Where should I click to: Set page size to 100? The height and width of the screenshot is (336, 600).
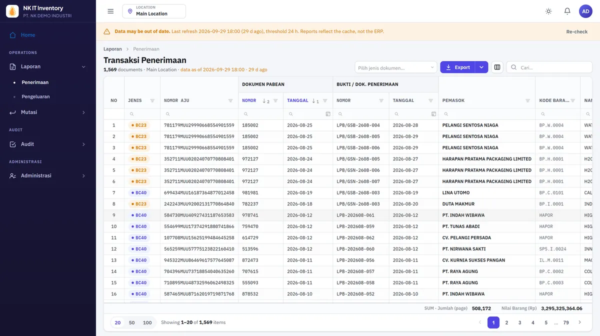147,322
